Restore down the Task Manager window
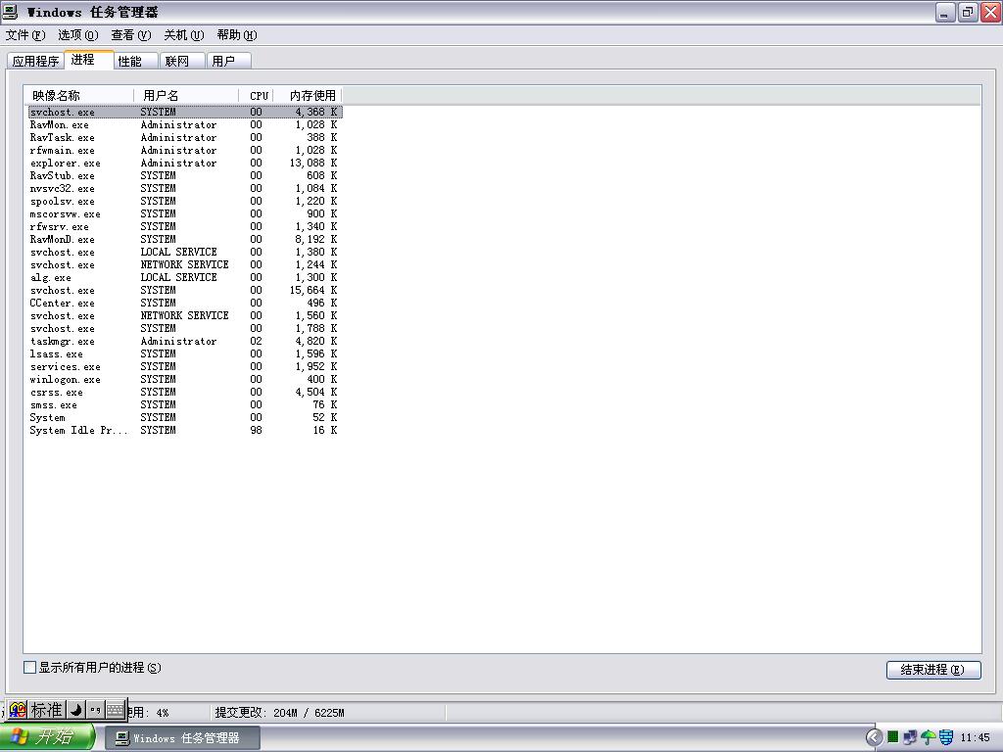1003x752 pixels. [968, 12]
